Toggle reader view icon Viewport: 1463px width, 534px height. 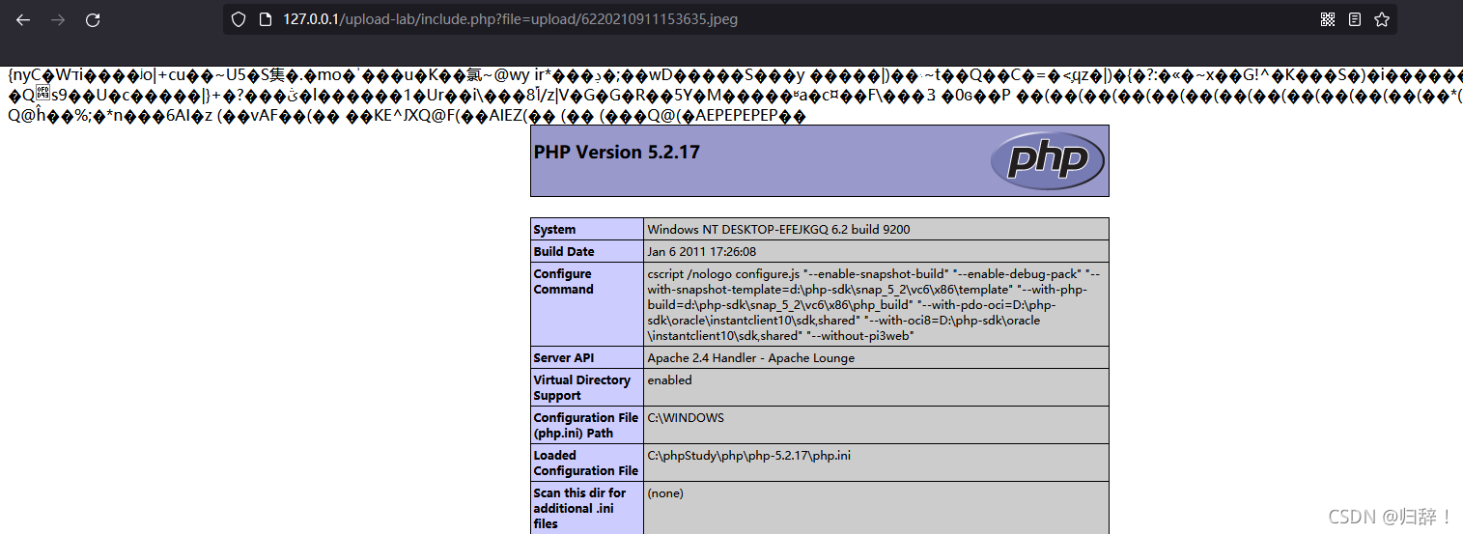pos(1355,19)
